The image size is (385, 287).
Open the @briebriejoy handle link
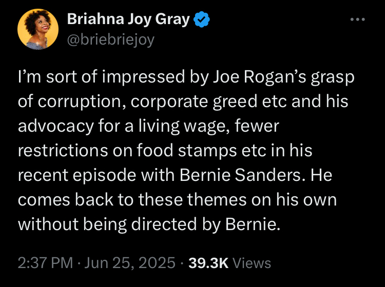[x=110, y=39]
